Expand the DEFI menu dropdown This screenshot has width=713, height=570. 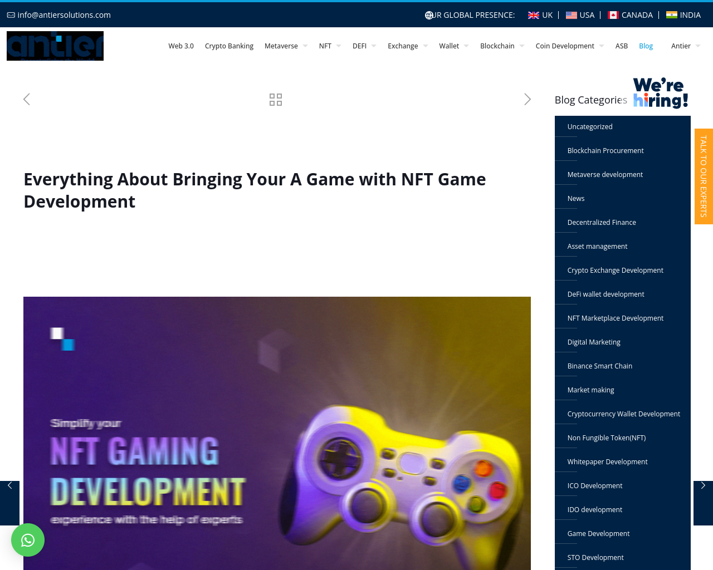374,46
